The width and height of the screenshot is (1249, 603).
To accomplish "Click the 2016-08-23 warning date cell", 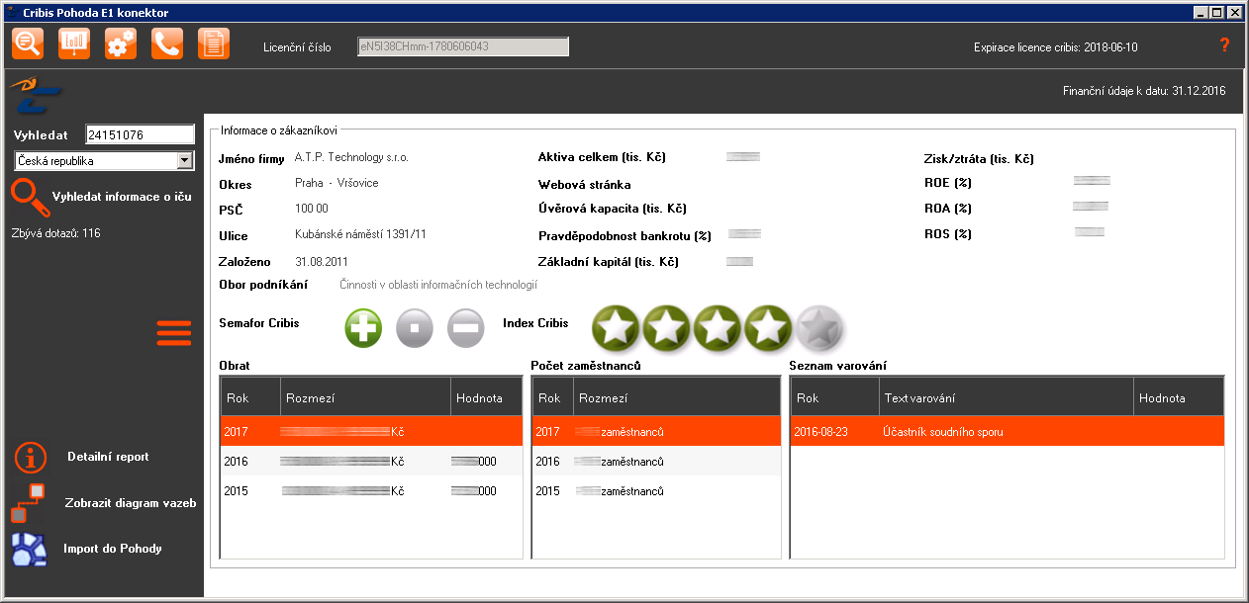I will click(x=820, y=432).
